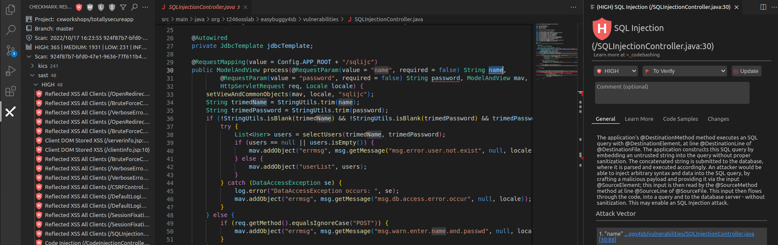The image size is (778, 245).
Task: Click the org breadcrumb
Action: [x=216, y=19]
